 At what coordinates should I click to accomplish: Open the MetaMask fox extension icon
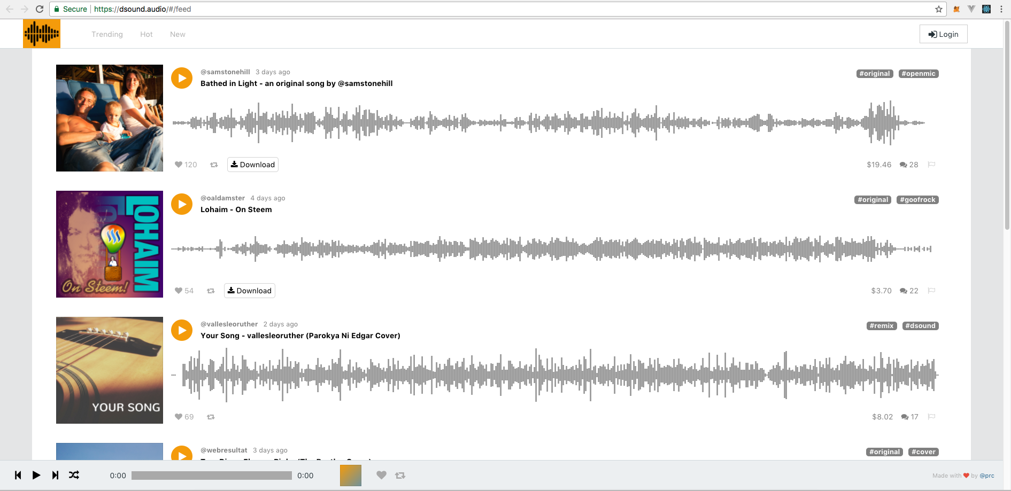point(956,9)
